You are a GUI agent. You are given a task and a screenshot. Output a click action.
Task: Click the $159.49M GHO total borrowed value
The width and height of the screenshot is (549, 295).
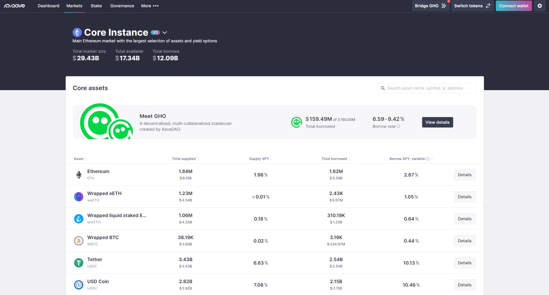coord(319,119)
